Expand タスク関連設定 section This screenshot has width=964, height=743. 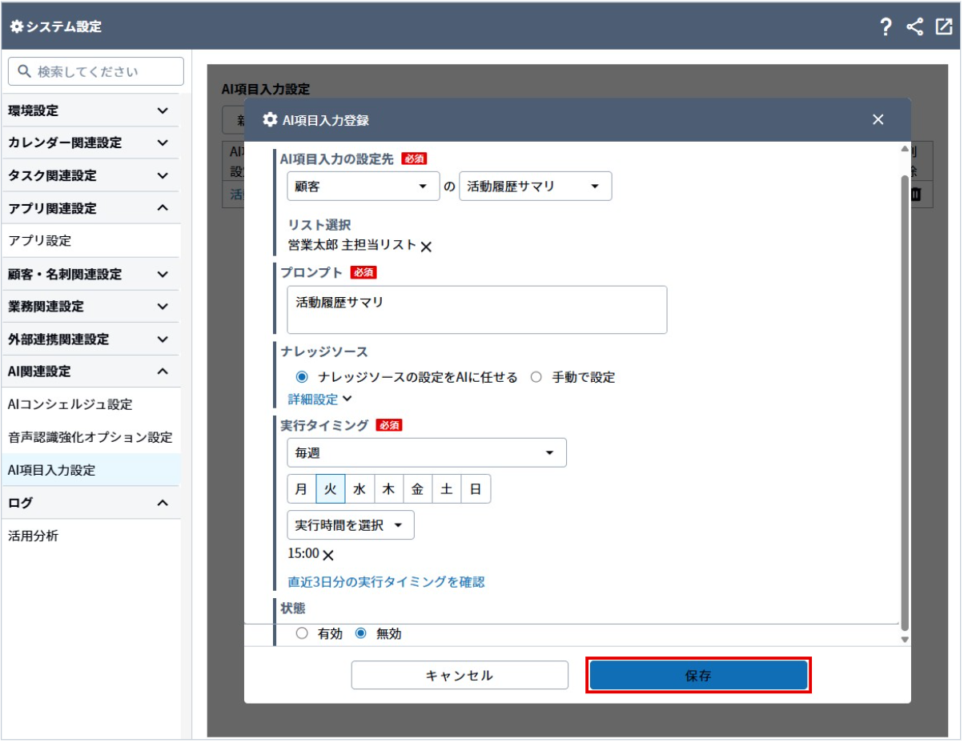(x=90, y=175)
